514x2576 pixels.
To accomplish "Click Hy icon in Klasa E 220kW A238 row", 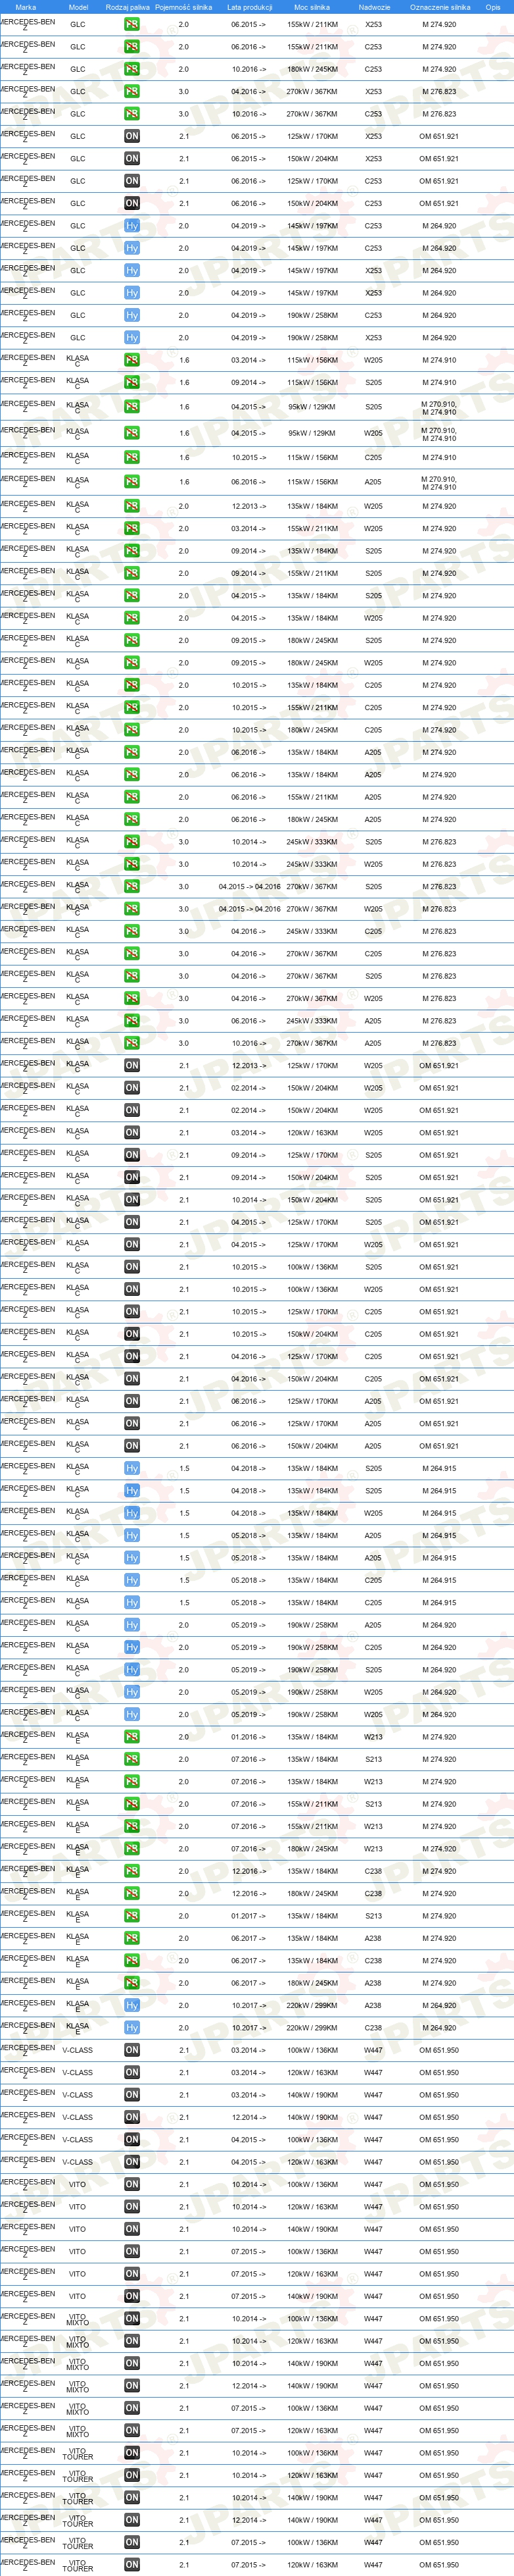I will point(131,2006).
